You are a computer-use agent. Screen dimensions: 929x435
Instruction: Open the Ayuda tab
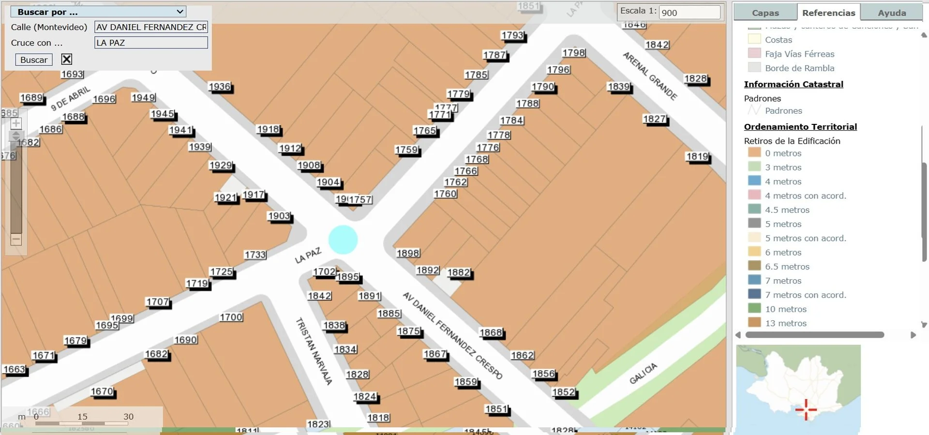click(x=891, y=13)
